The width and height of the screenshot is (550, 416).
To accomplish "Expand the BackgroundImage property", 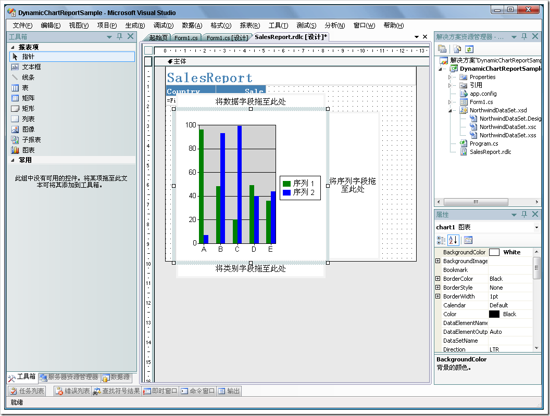I will point(438,261).
